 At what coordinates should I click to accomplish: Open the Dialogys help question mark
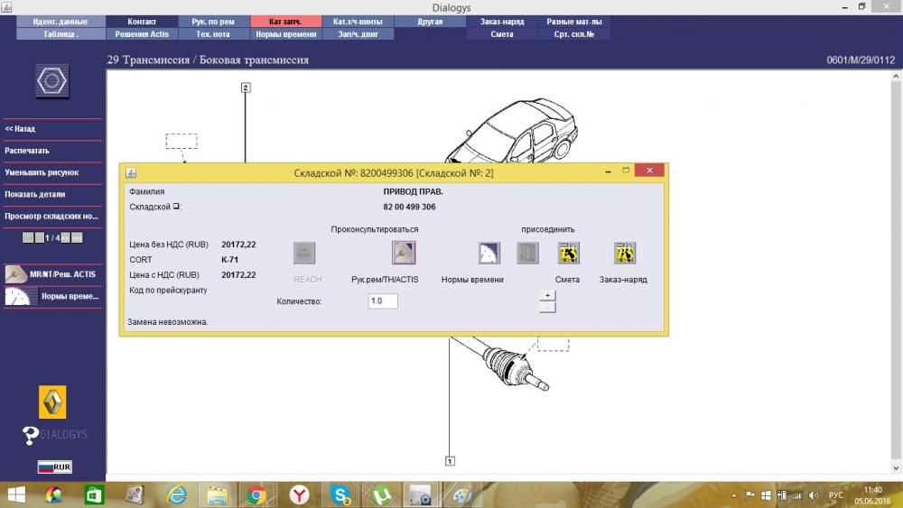(x=30, y=435)
